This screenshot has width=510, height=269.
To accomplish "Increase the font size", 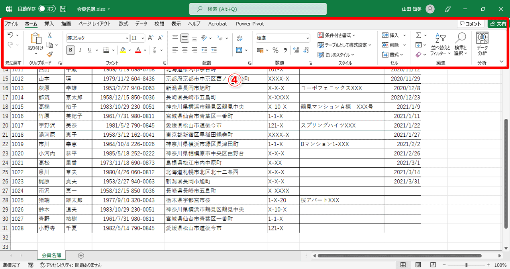I will tap(151, 37).
